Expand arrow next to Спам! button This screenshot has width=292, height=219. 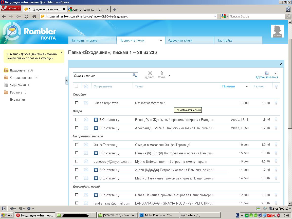[170, 76]
